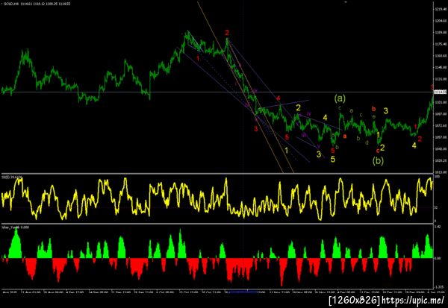Select red wave label 2 at chart peak
The image size is (448, 308).
click(227, 33)
